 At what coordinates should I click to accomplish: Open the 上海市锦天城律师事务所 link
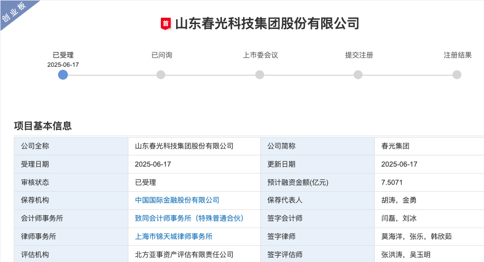[x=174, y=236]
